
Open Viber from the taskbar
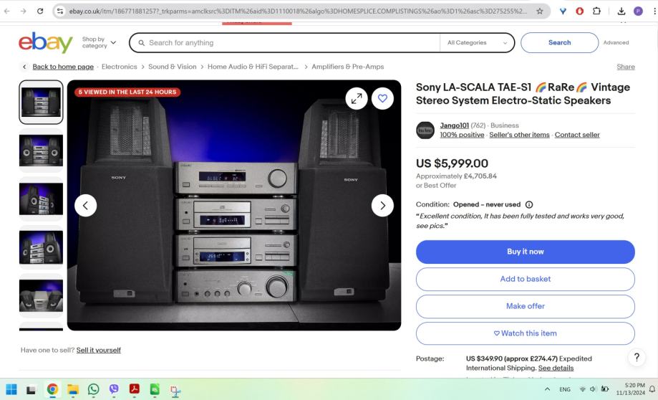point(114,389)
